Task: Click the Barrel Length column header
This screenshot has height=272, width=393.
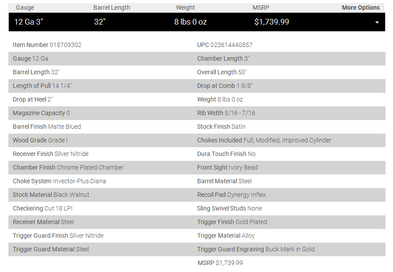Action: click(x=112, y=7)
